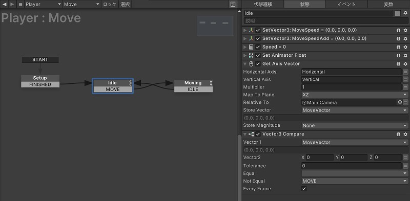The image size is (410, 201).
Task: Open the hamburger menu next to Player
Action: click(20, 5)
